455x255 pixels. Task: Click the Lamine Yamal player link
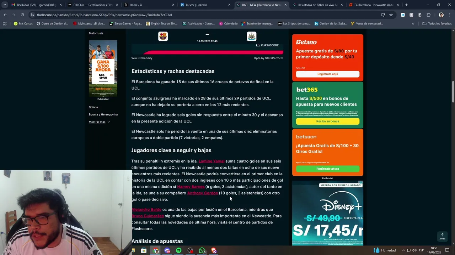212,161
